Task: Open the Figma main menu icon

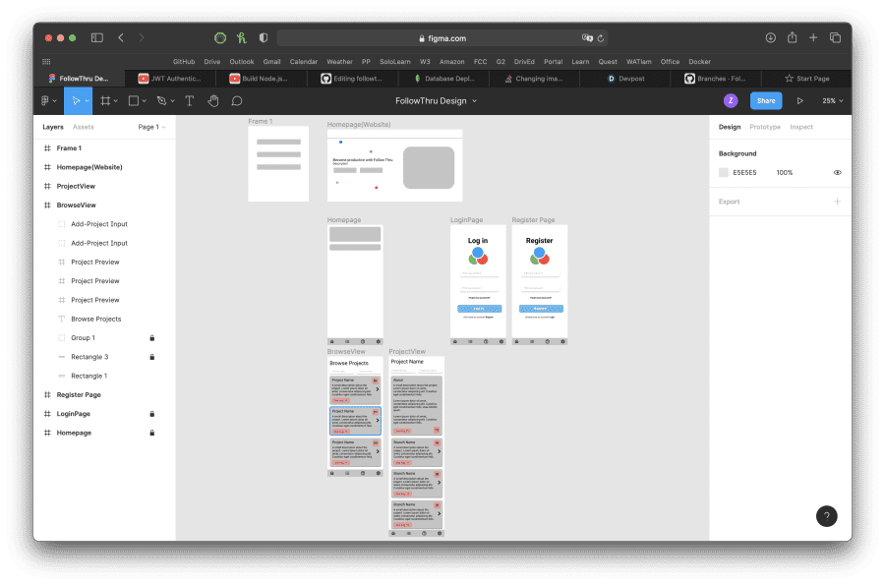Action: (45, 101)
